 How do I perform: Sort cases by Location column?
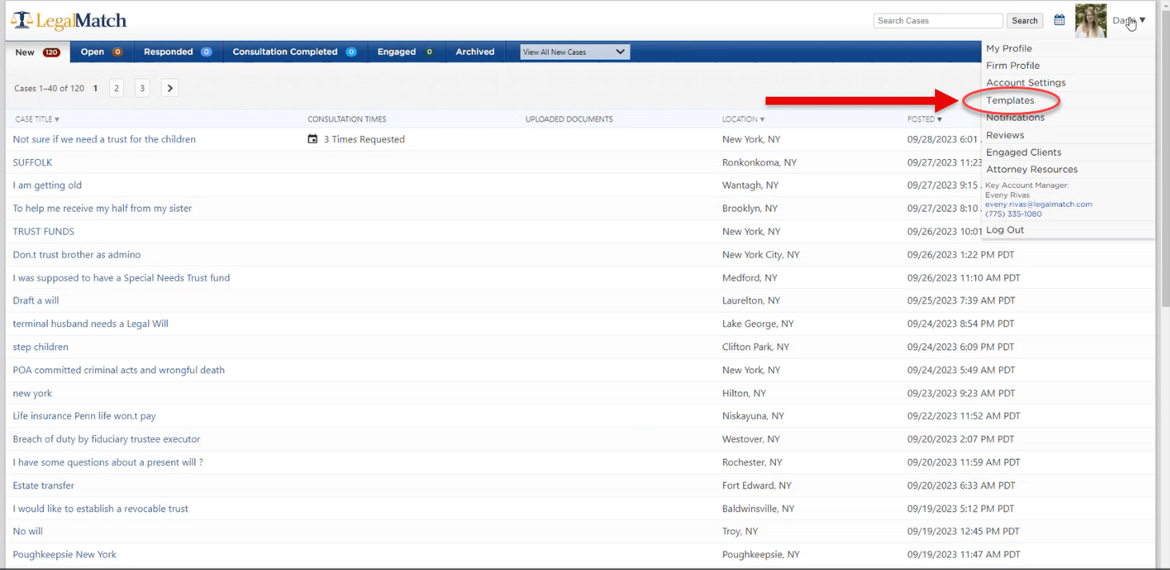coord(742,119)
